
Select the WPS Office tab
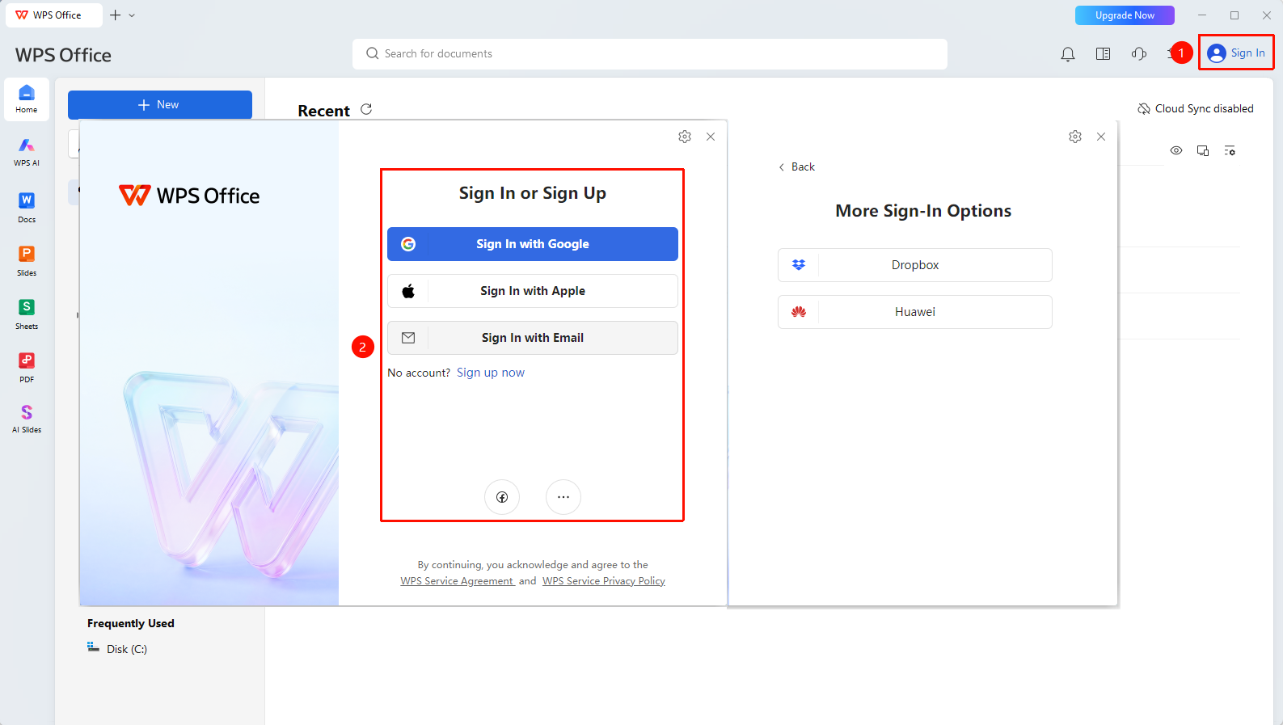[x=54, y=15]
